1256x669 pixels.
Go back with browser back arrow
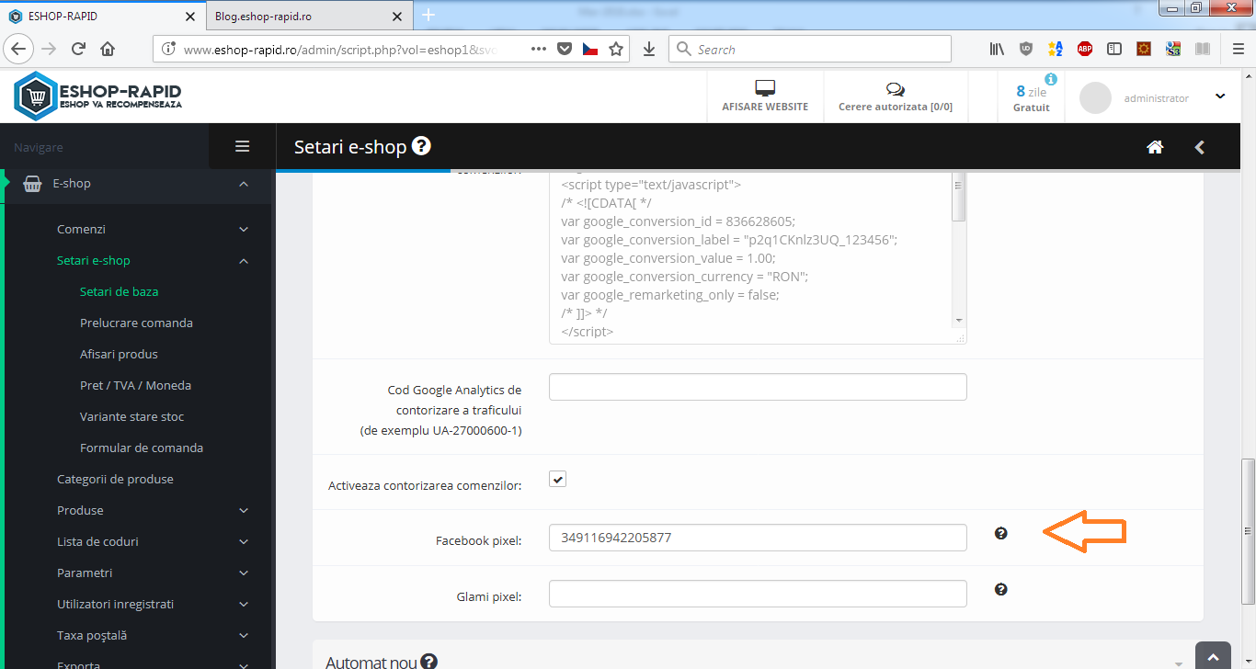click(x=19, y=49)
